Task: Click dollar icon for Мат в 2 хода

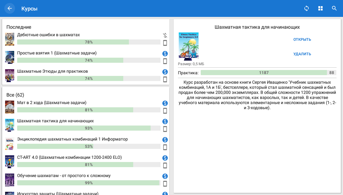Action: pos(165,103)
